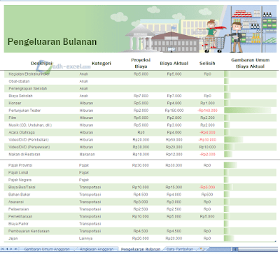Select the Kategori column header
Screen dimensions: 280x254
[101, 63]
